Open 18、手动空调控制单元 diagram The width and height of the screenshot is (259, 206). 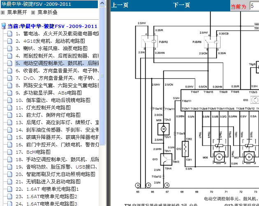coord(57,160)
